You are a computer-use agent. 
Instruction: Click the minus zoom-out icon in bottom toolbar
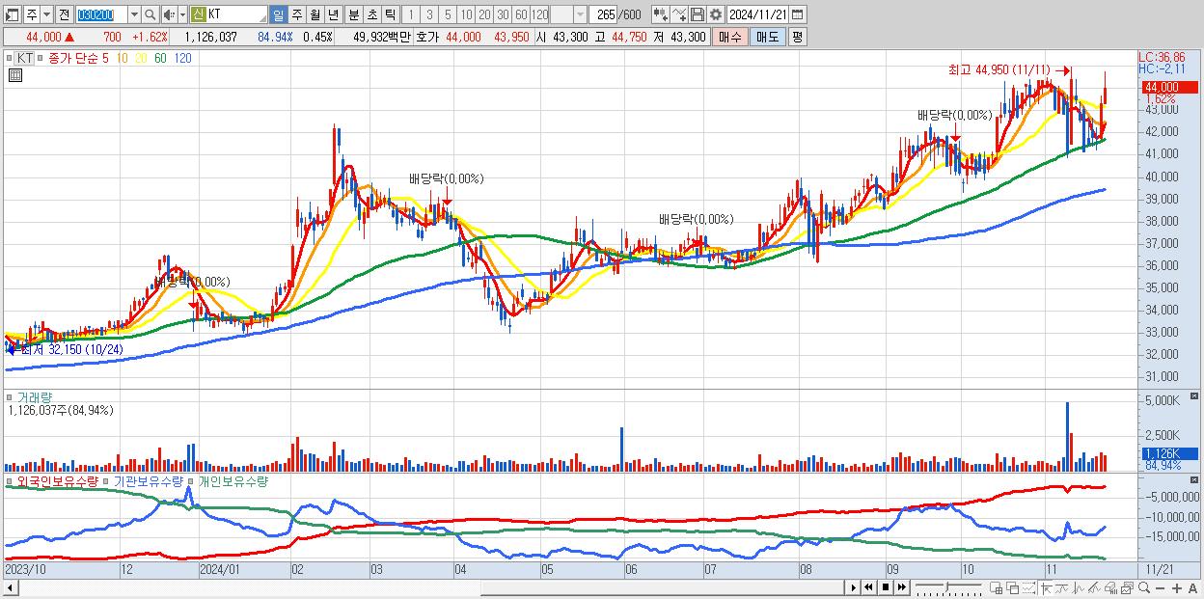1160,588
